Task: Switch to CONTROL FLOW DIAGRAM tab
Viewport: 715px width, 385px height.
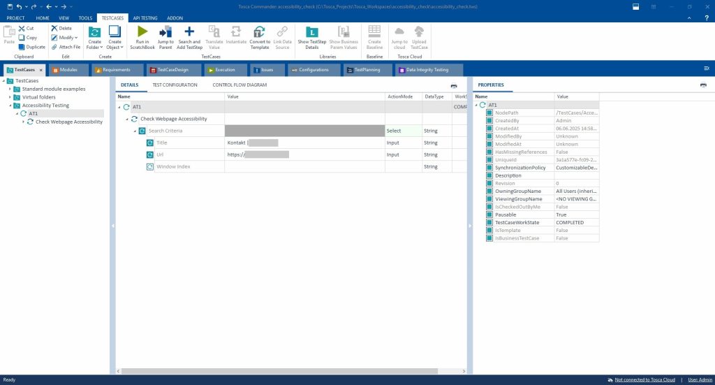Action: click(239, 85)
